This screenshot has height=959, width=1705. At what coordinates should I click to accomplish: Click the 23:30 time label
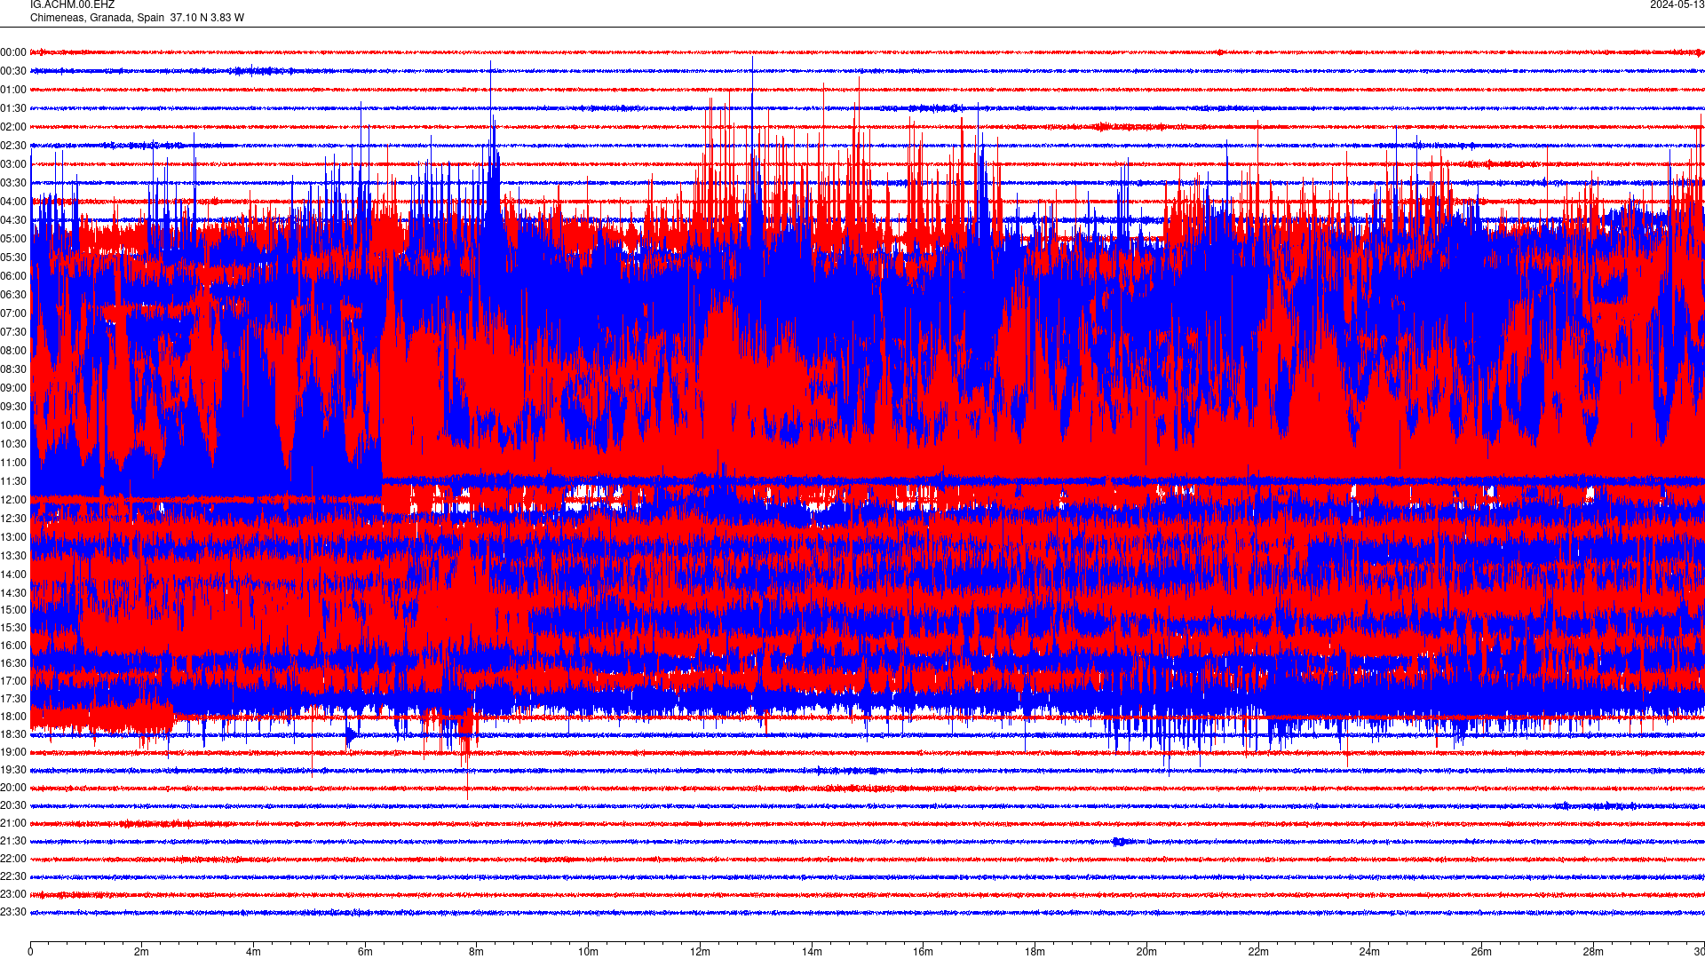13,912
